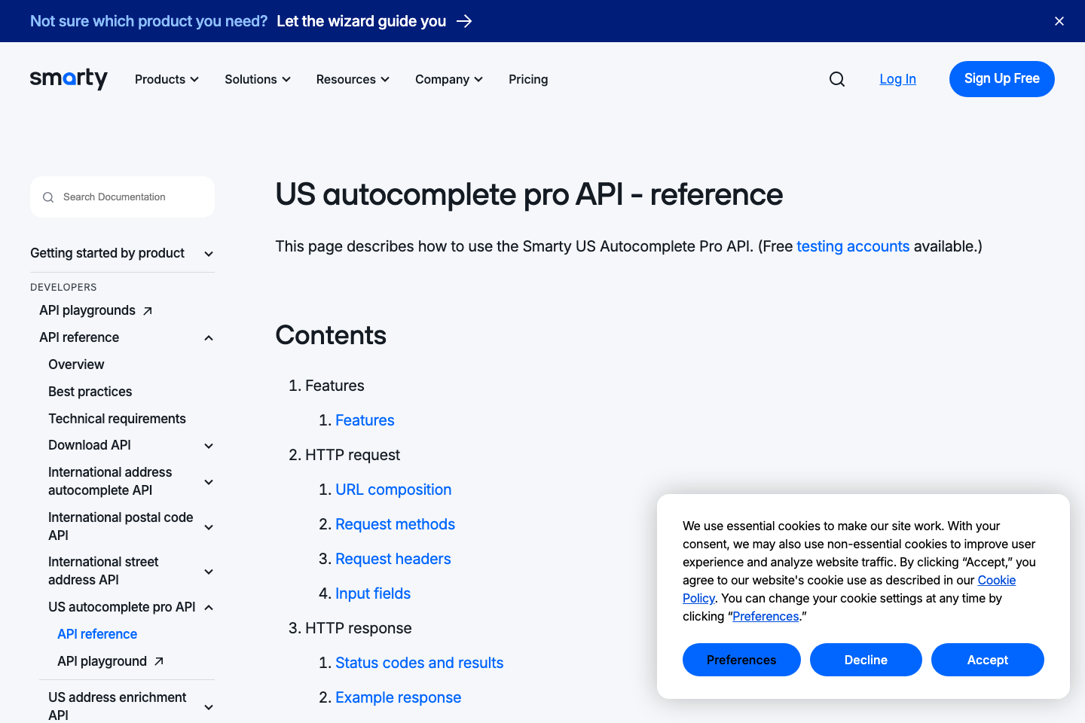Click the external-link arrow beside API playground
1085x723 pixels.
click(157, 660)
